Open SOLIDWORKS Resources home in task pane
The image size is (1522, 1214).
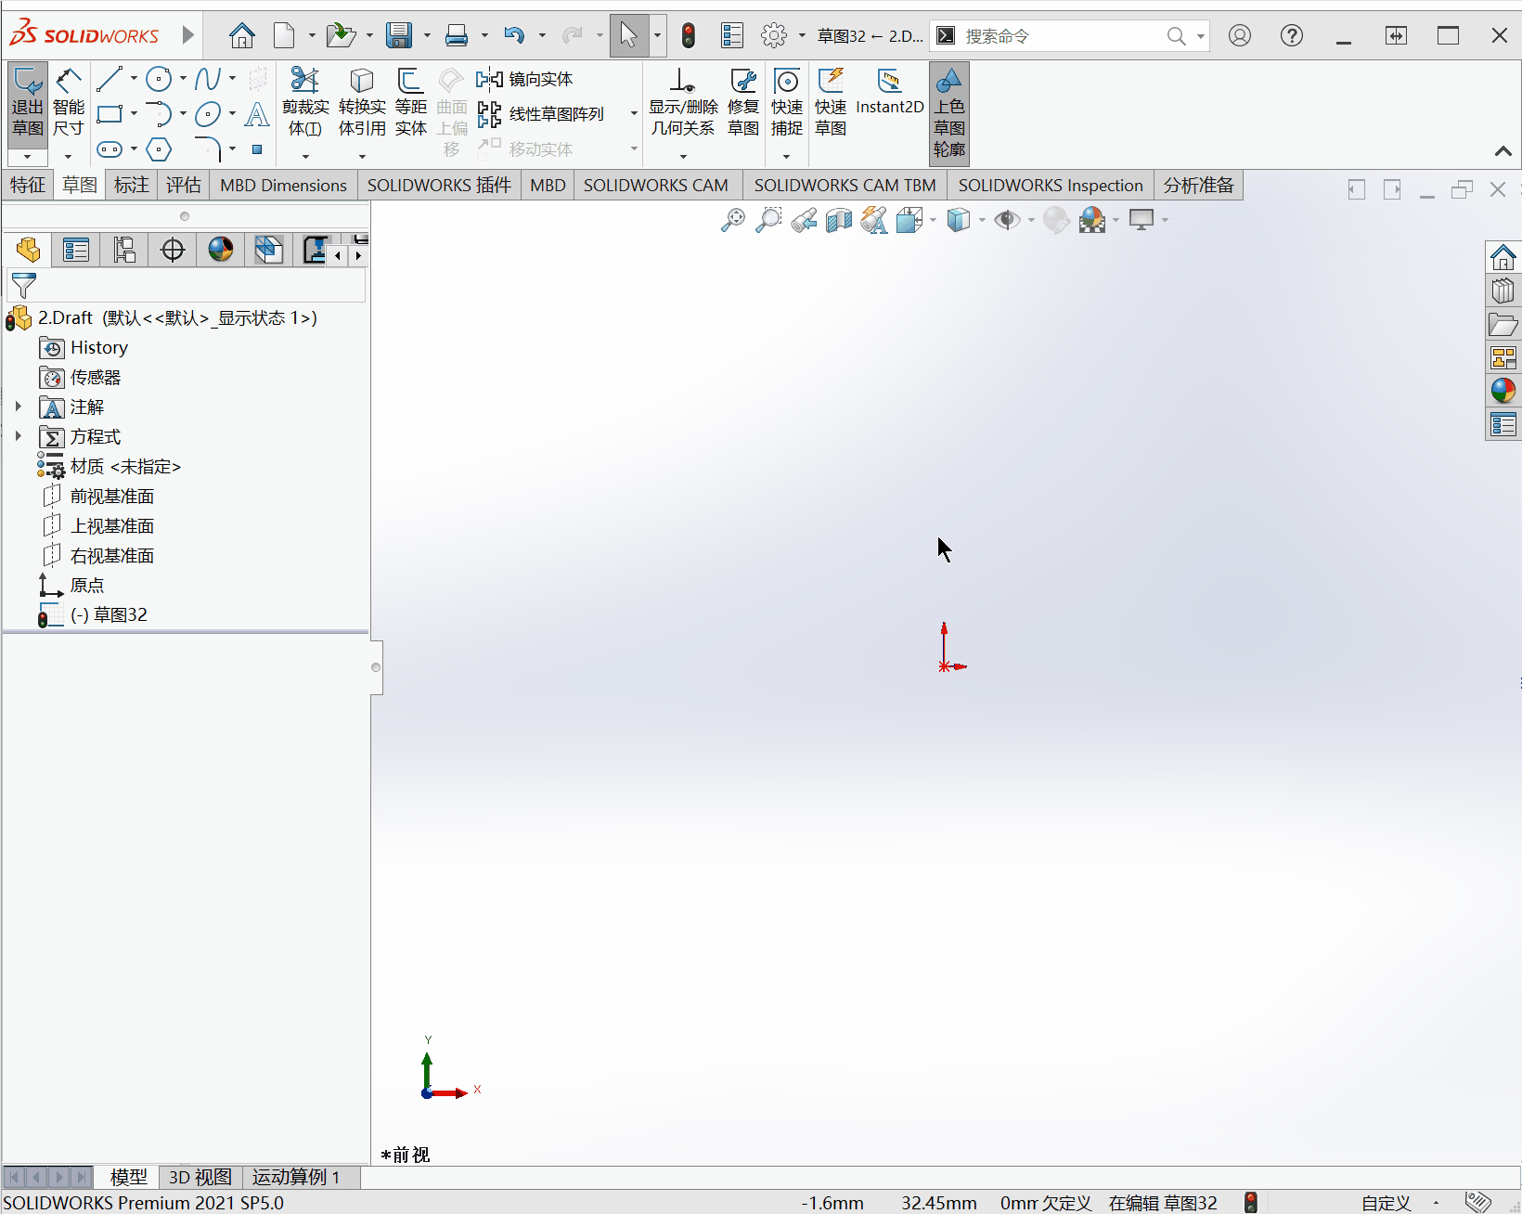pyautogui.click(x=1503, y=257)
